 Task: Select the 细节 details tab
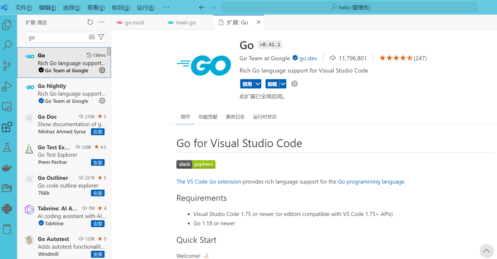click(x=185, y=117)
